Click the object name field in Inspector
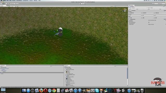This screenshot has width=166, height=93. [147, 7]
